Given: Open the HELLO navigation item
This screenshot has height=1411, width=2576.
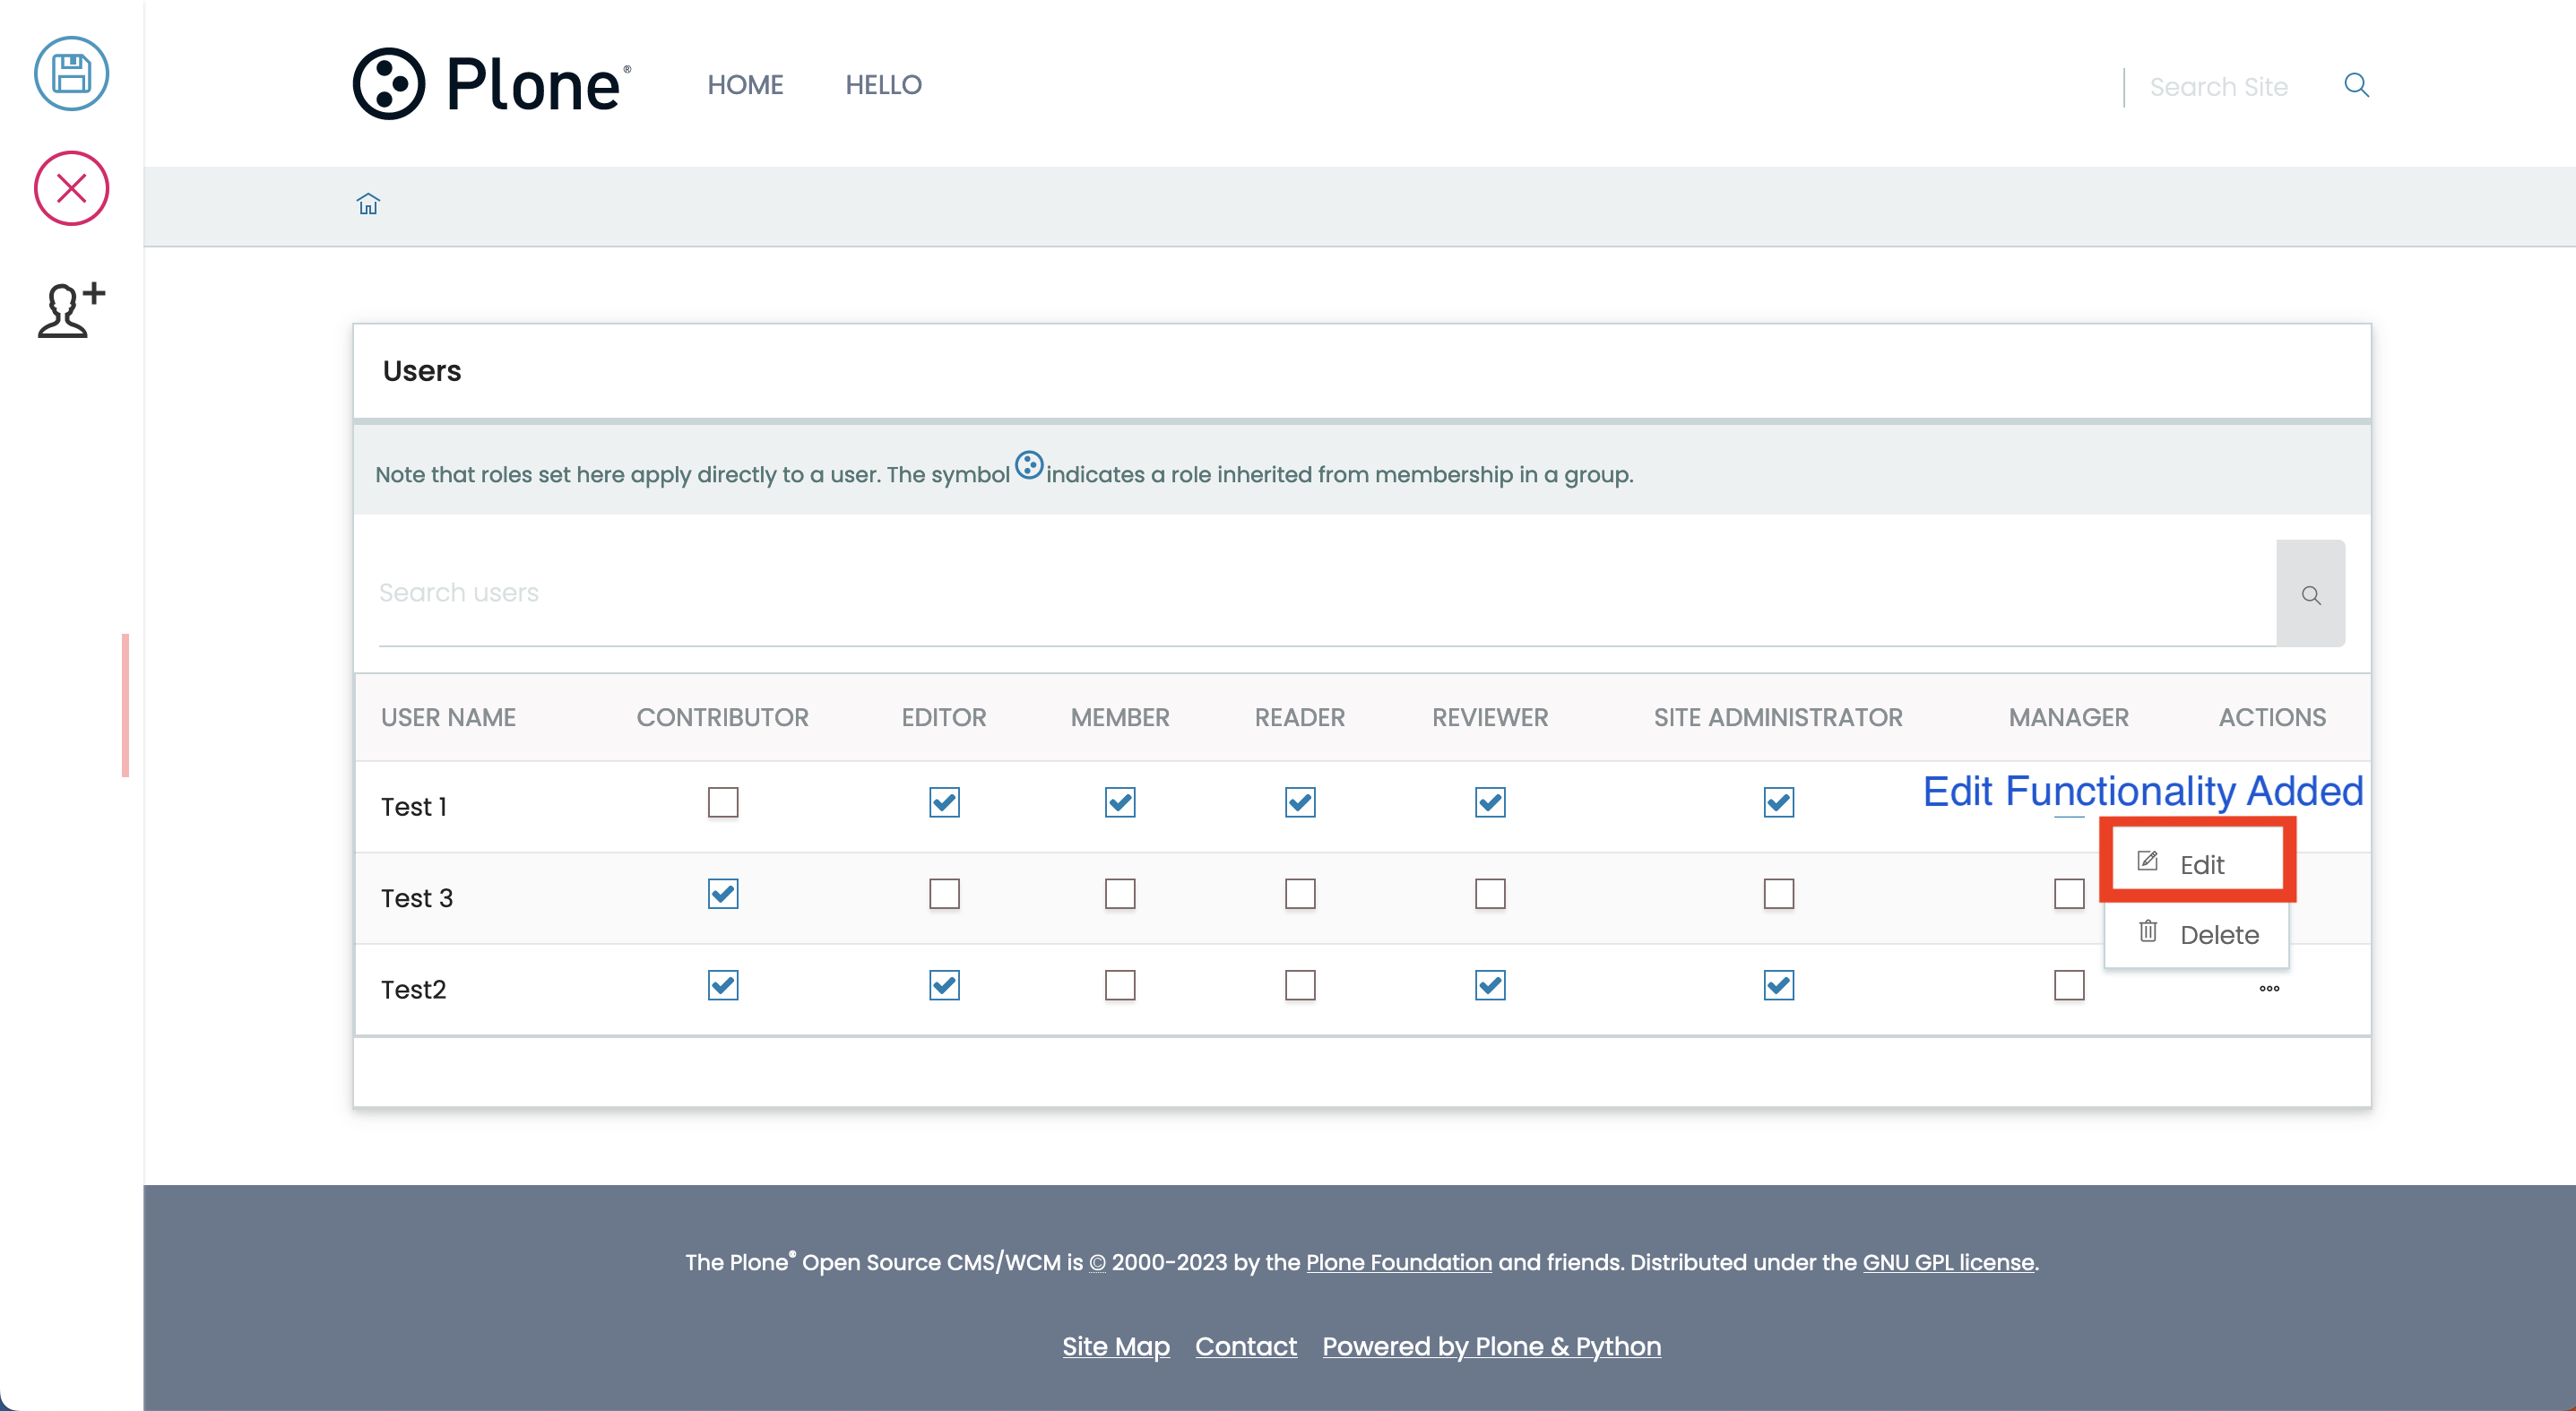Looking at the screenshot, I should pos(883,84).
